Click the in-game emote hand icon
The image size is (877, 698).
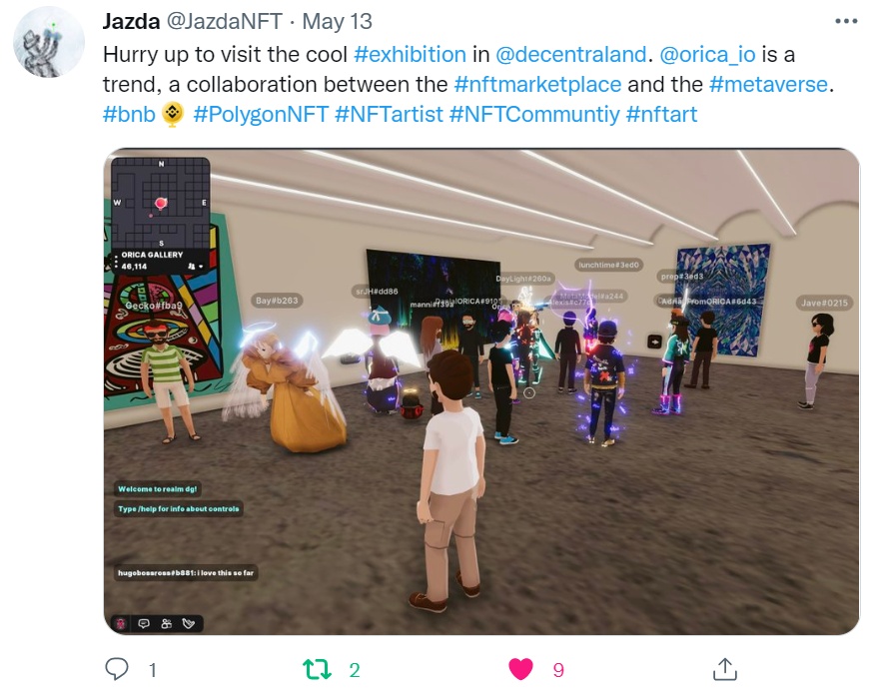tap(189, 623)
